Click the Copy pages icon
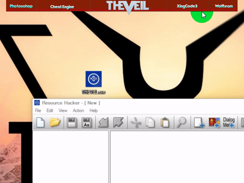The height and width of the screenshot is (183, 244). coord(150,123)
